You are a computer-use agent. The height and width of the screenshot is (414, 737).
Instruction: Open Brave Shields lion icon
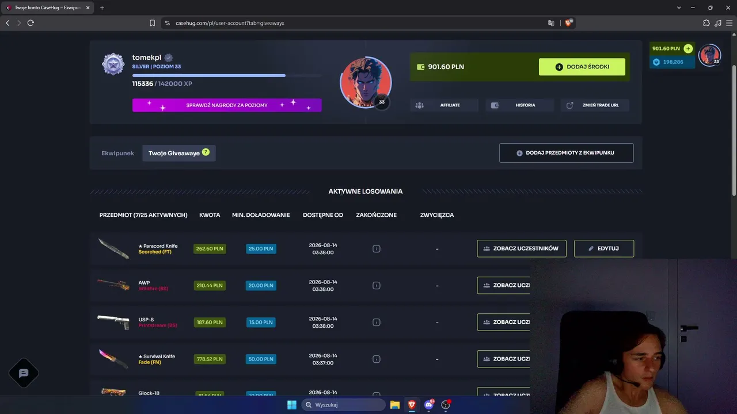tap(569, 23)
